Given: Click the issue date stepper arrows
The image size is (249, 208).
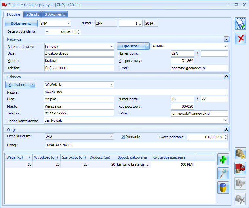Looking at the screenshot, I should 78,32.
